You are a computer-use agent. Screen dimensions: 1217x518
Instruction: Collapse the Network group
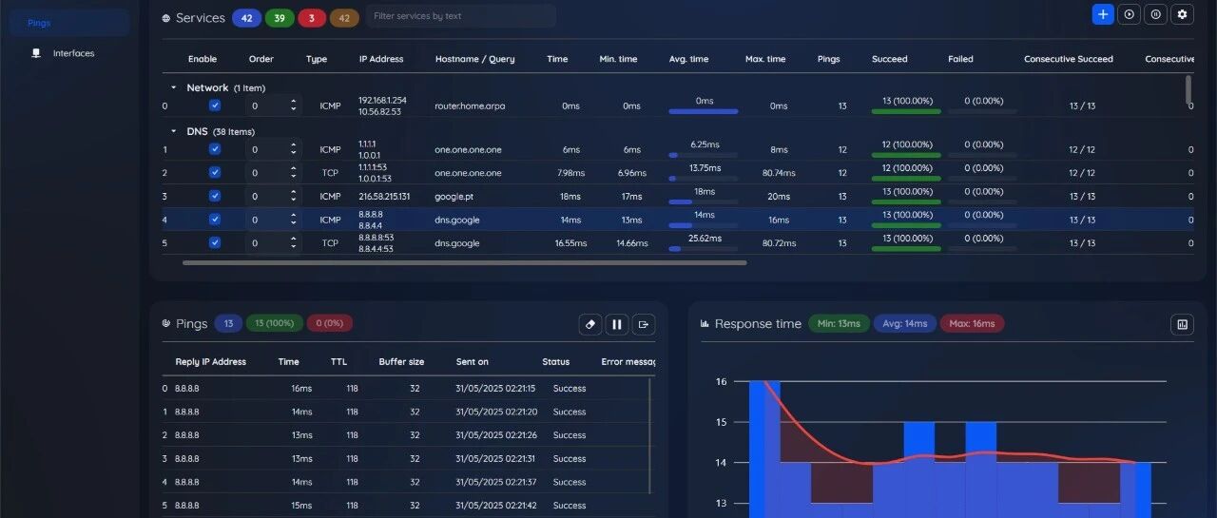[x=173, y=87]
